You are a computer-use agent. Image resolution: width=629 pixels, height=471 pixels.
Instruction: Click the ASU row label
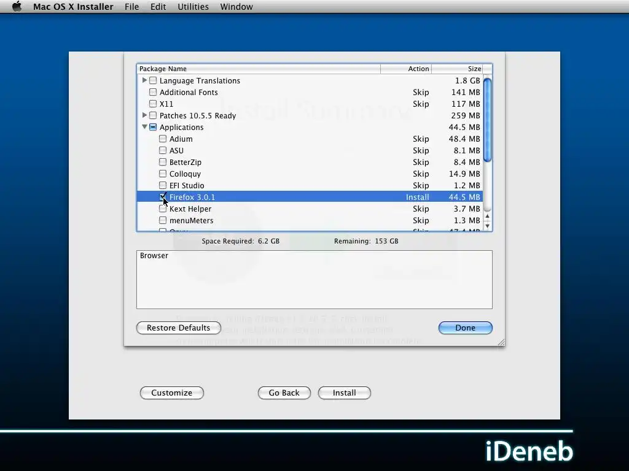pyautogui.click(x=176, y=150)
